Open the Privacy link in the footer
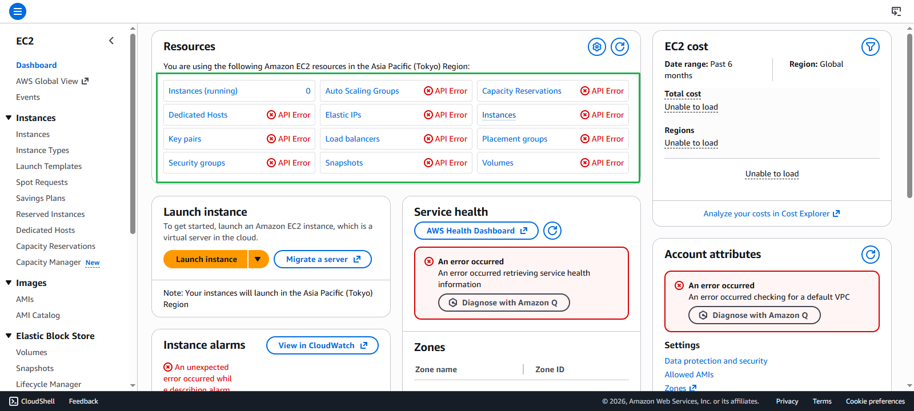 tap(787, 401)
